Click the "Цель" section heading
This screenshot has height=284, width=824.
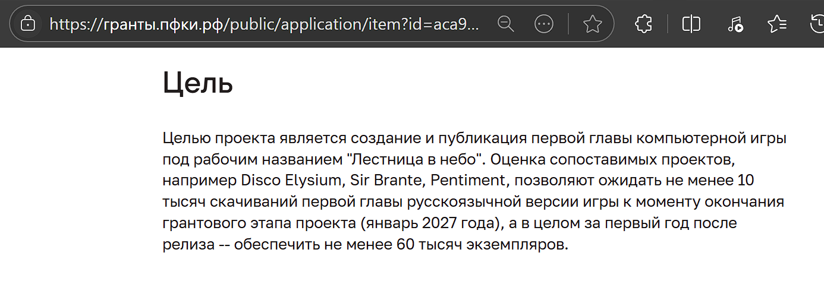[197, 83]
